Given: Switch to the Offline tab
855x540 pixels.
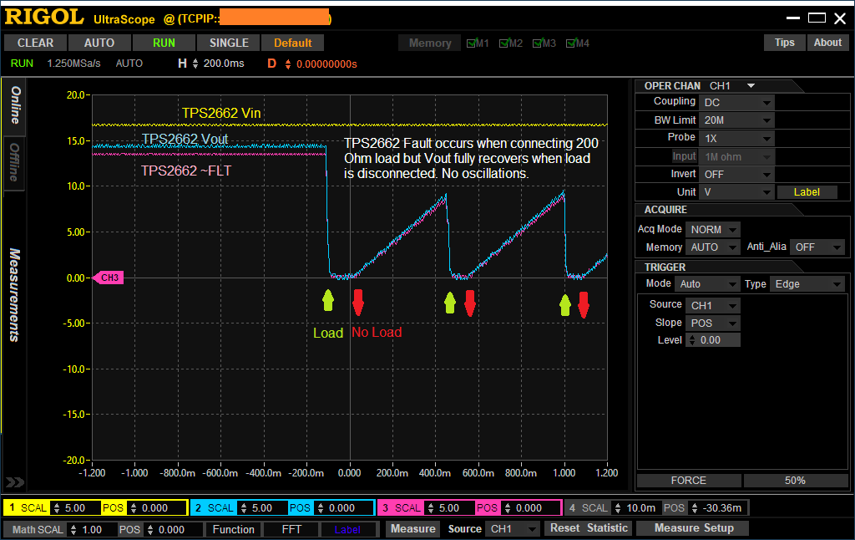Looking at the screenshot, I should coord(15,163).
